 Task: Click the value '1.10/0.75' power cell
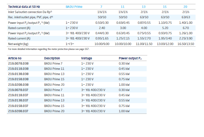coord(165,23)
